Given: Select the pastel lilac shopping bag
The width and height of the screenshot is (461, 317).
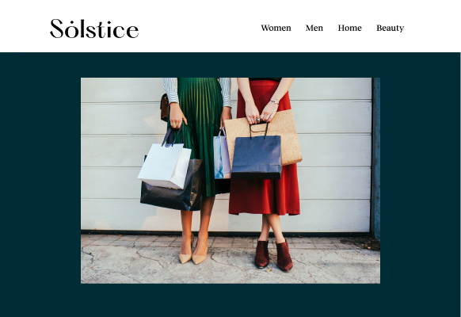Looking at the screenshot, I should pyautogui.click(x=222, y=157).
